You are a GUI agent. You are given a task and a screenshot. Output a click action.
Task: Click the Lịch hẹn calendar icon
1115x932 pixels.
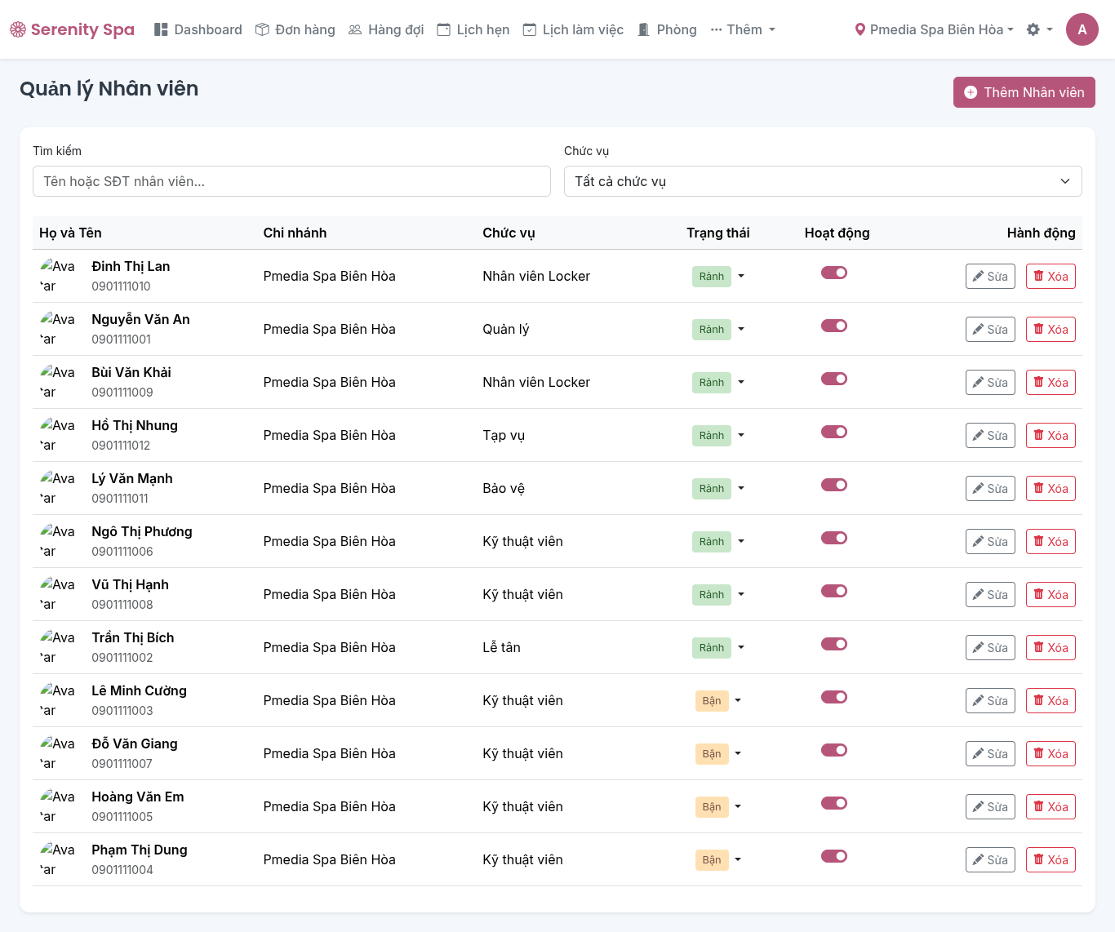pos(443,30)
